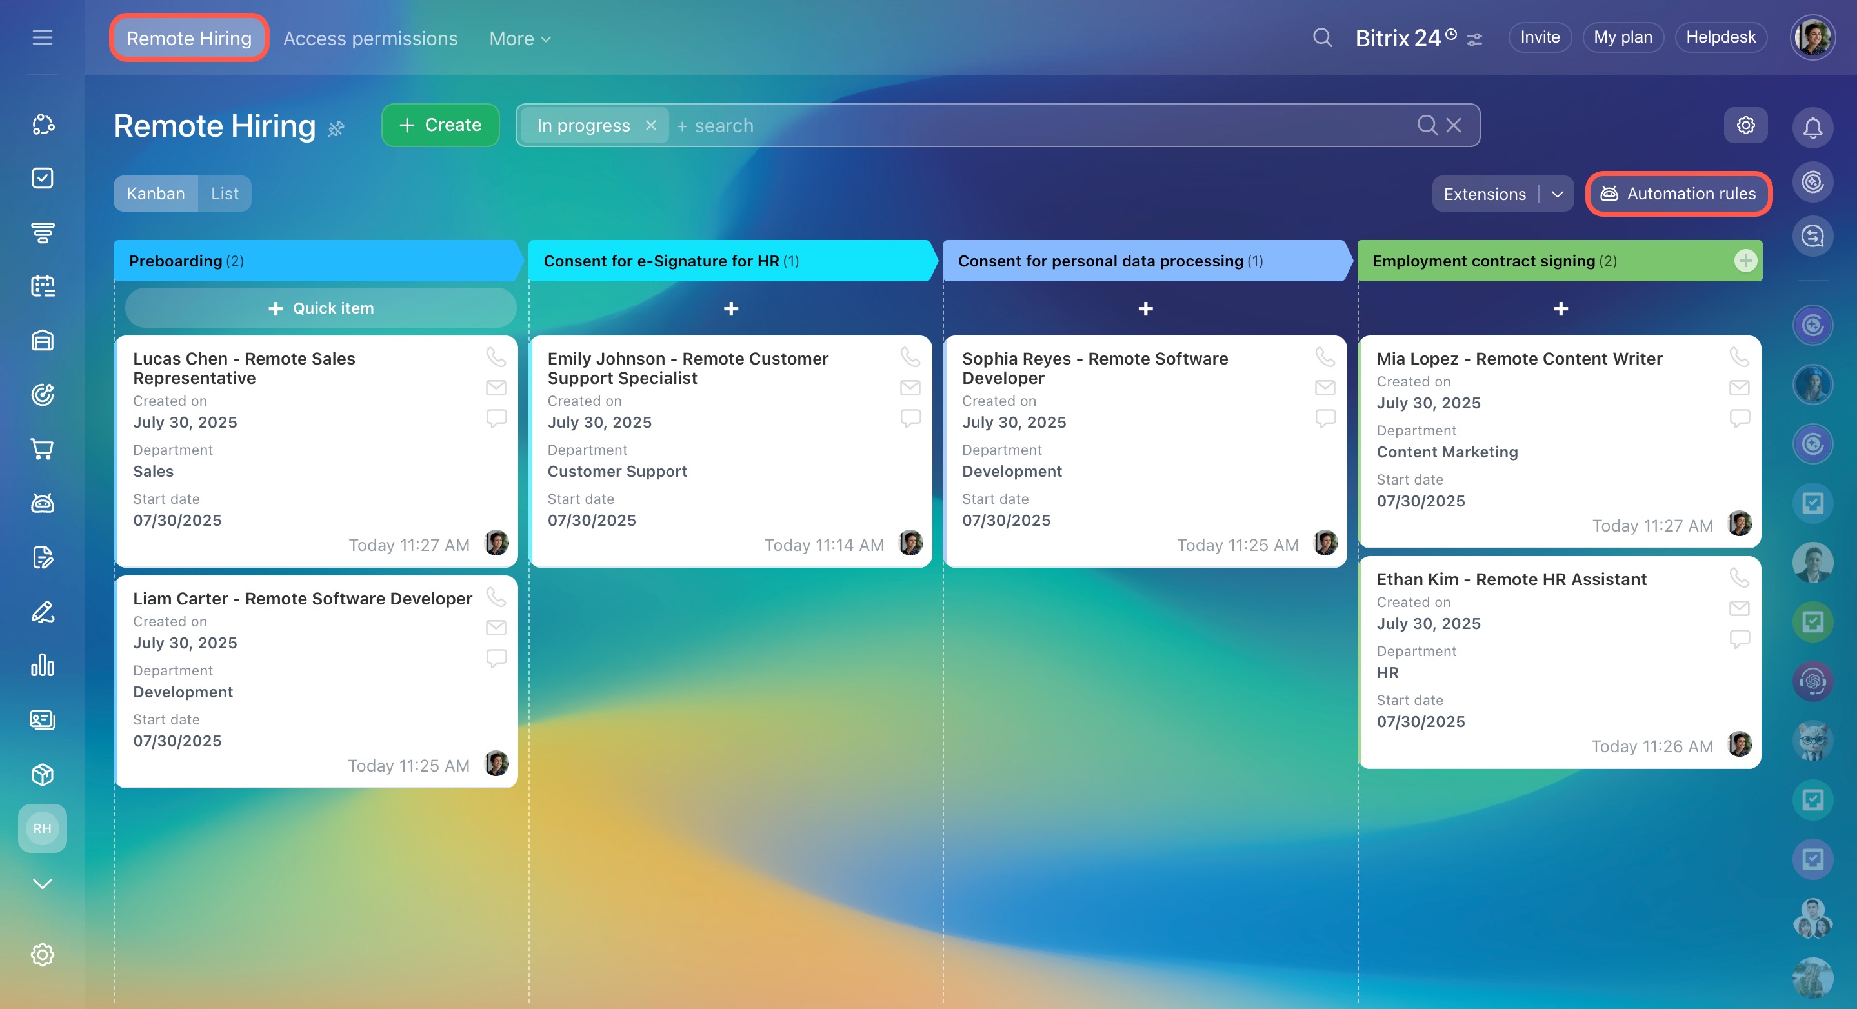Viewport: 1857px width, 1009px height.
Task: Open Helpdesk
Action: 1721,37
